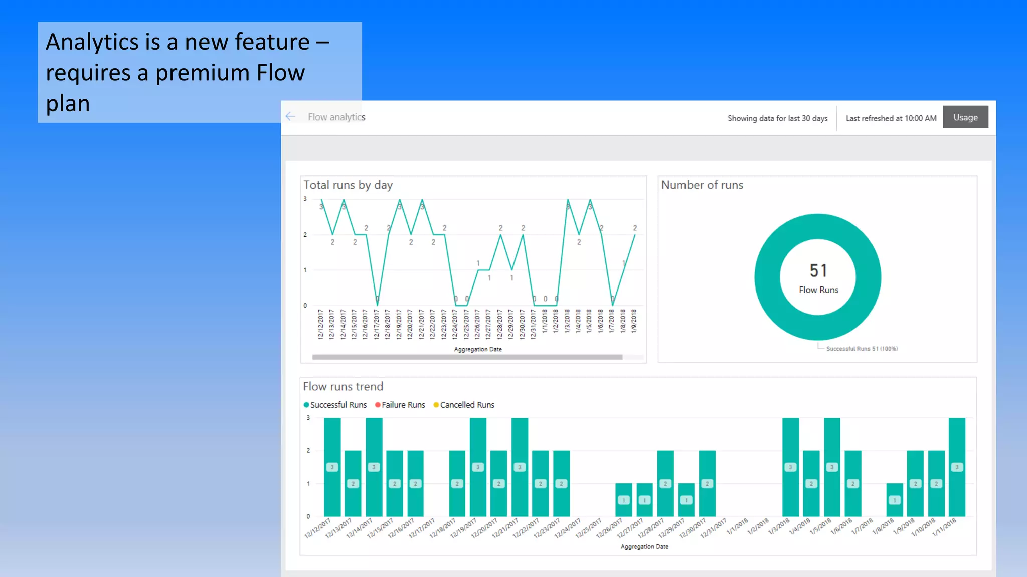Open the Usage tab button
This screenshot has width=1027, height=577.
coord(965,117)
